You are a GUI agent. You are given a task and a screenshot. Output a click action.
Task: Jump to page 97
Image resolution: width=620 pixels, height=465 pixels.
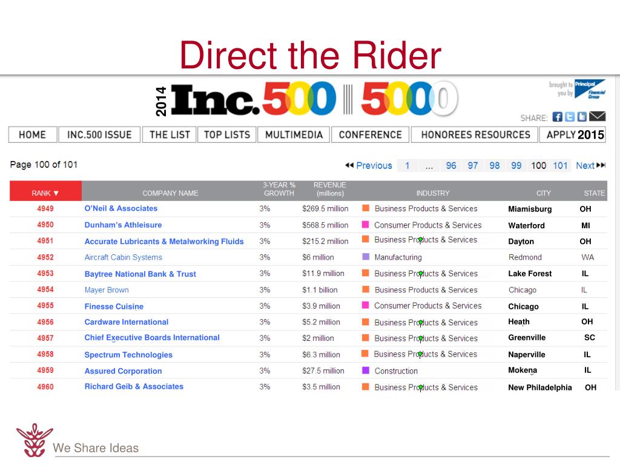[x=473, y=166]
